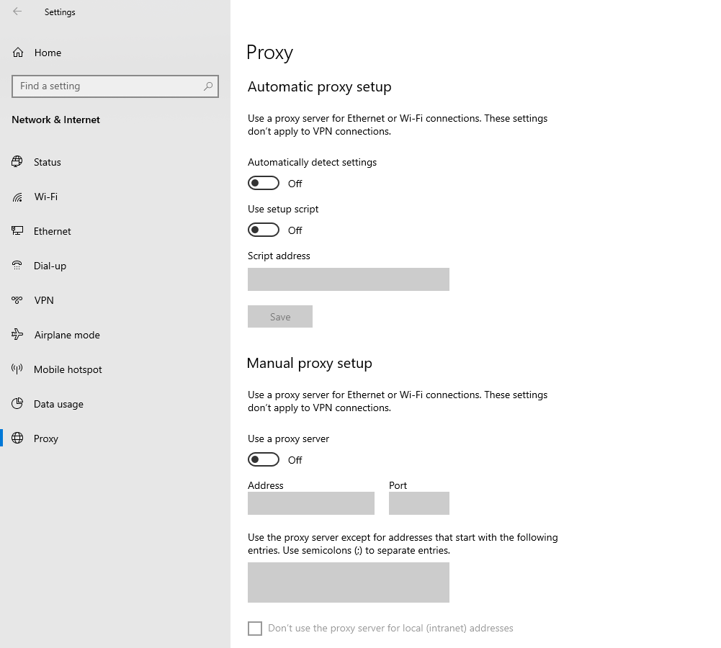The width and height of the screenshot is (721, 648).
Task: Click the Home house icon
Action: click(x=18, y=53)
